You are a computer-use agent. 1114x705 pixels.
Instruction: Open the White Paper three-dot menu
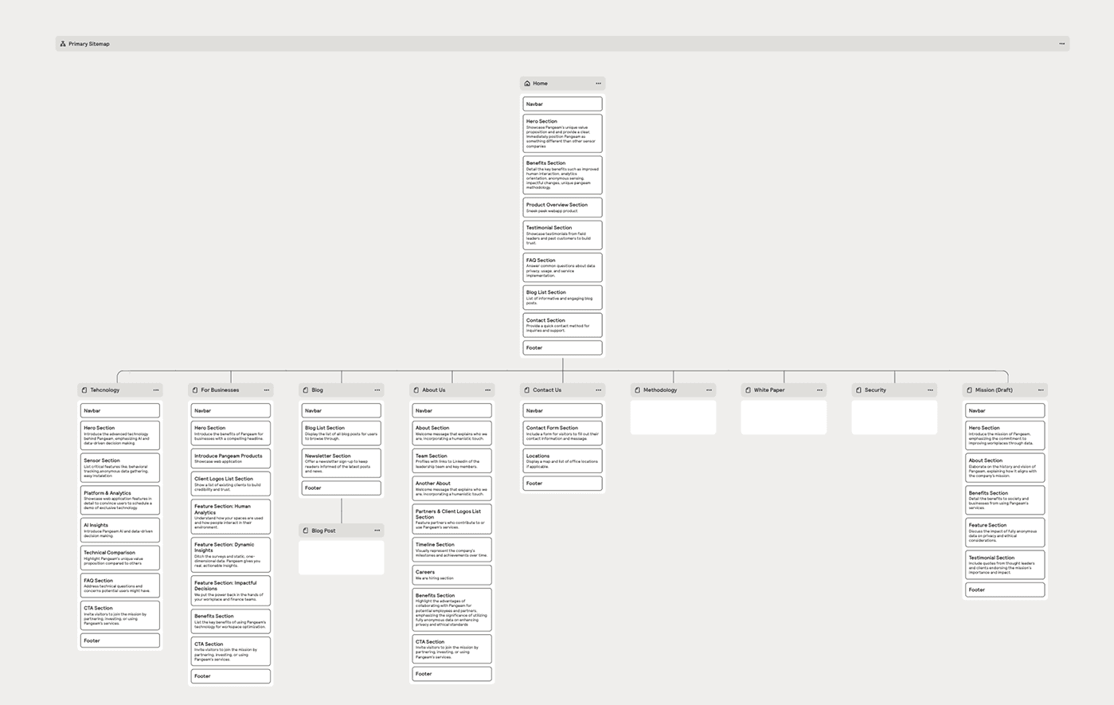point(819,390)
